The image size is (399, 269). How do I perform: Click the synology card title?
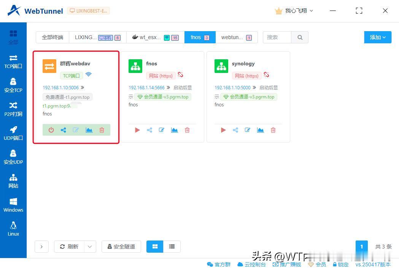tap(243, 63)
